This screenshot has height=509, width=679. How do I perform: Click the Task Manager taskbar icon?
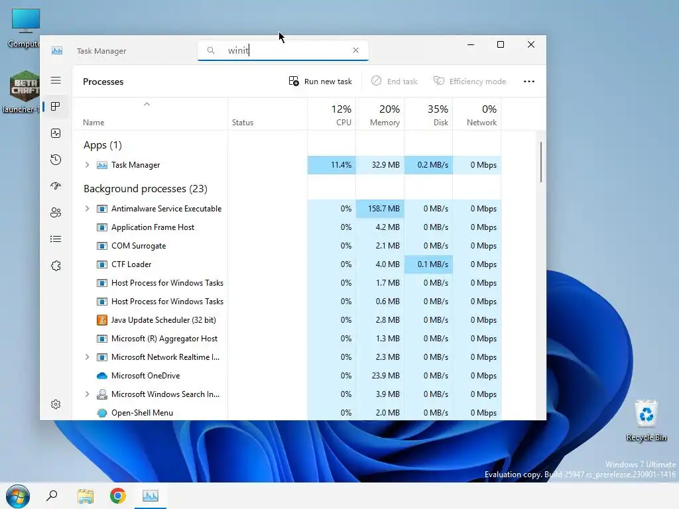click(x=151, y=496)
